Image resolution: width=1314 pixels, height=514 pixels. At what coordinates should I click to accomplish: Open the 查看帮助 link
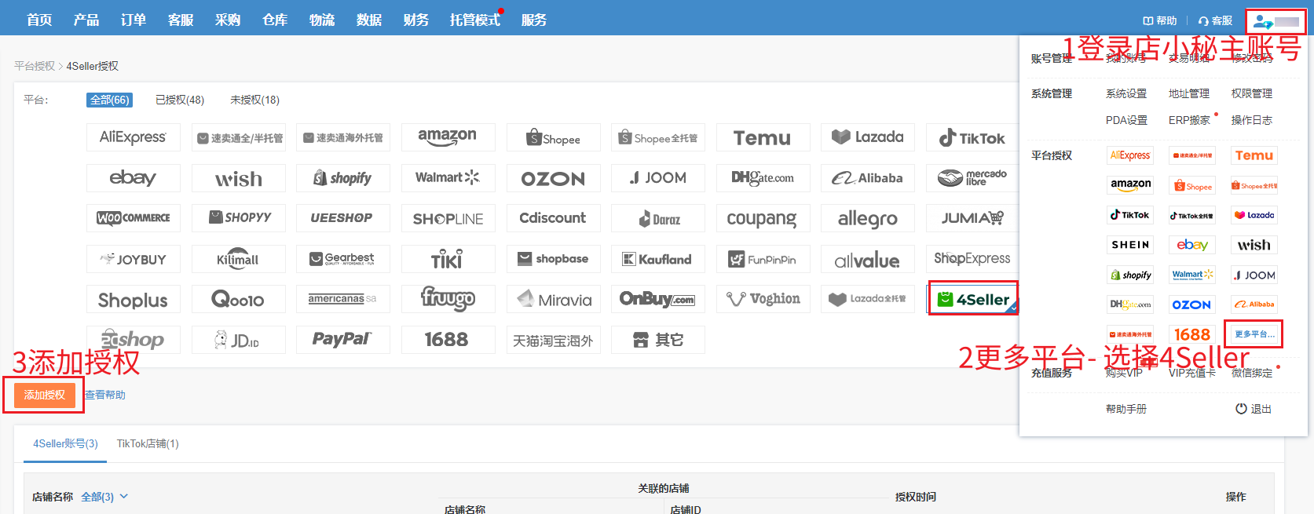click(105, 395)
